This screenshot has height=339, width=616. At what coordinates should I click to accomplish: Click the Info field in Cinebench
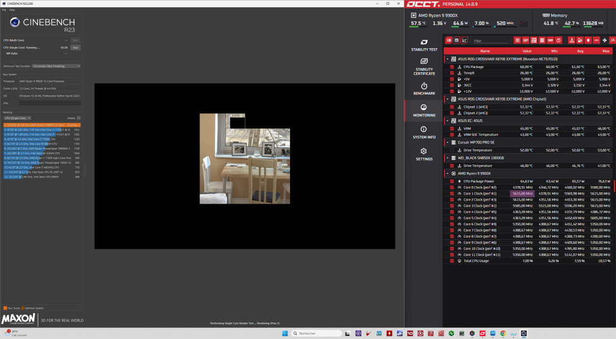point(49,103)
